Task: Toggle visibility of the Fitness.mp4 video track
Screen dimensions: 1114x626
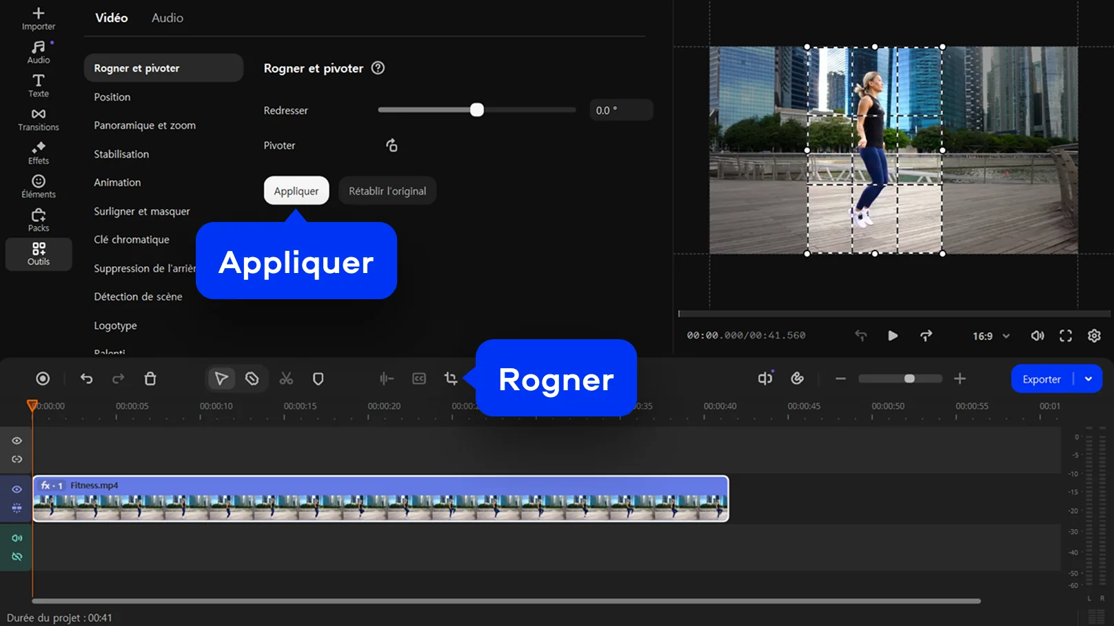Action: (17, 489)
